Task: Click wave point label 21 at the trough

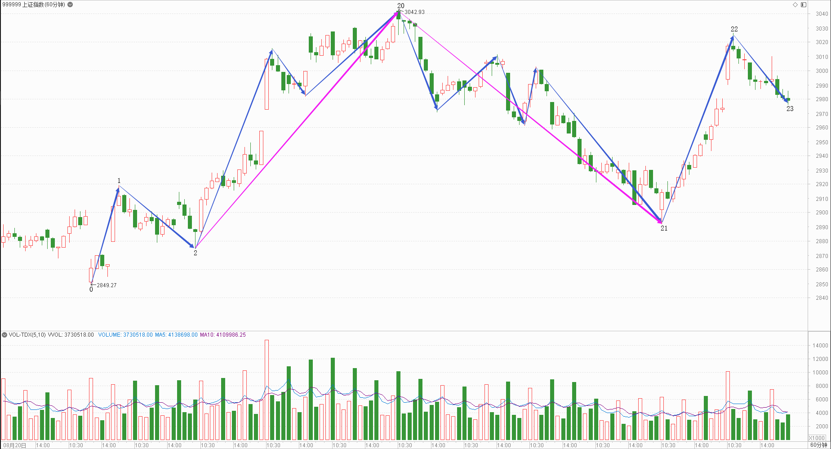Action: tap(664, 228)
